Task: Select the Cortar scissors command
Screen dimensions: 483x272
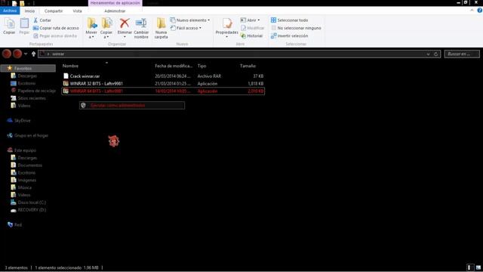Action: 42,20
